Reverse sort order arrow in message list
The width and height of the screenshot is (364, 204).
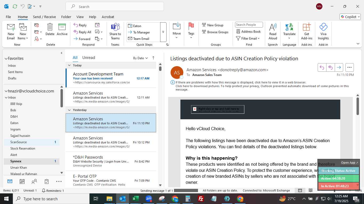click(153, 58)
